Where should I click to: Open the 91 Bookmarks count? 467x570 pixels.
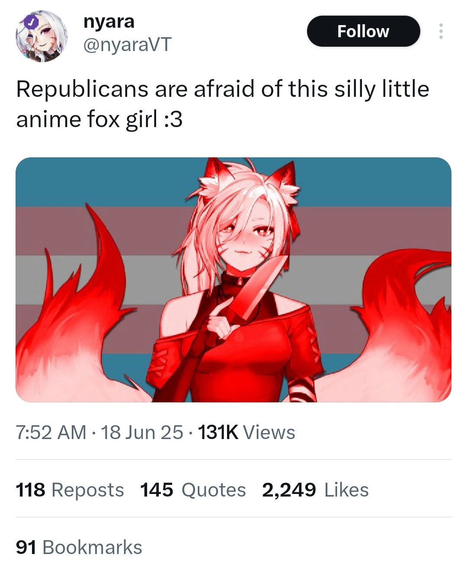coord(79,547)
